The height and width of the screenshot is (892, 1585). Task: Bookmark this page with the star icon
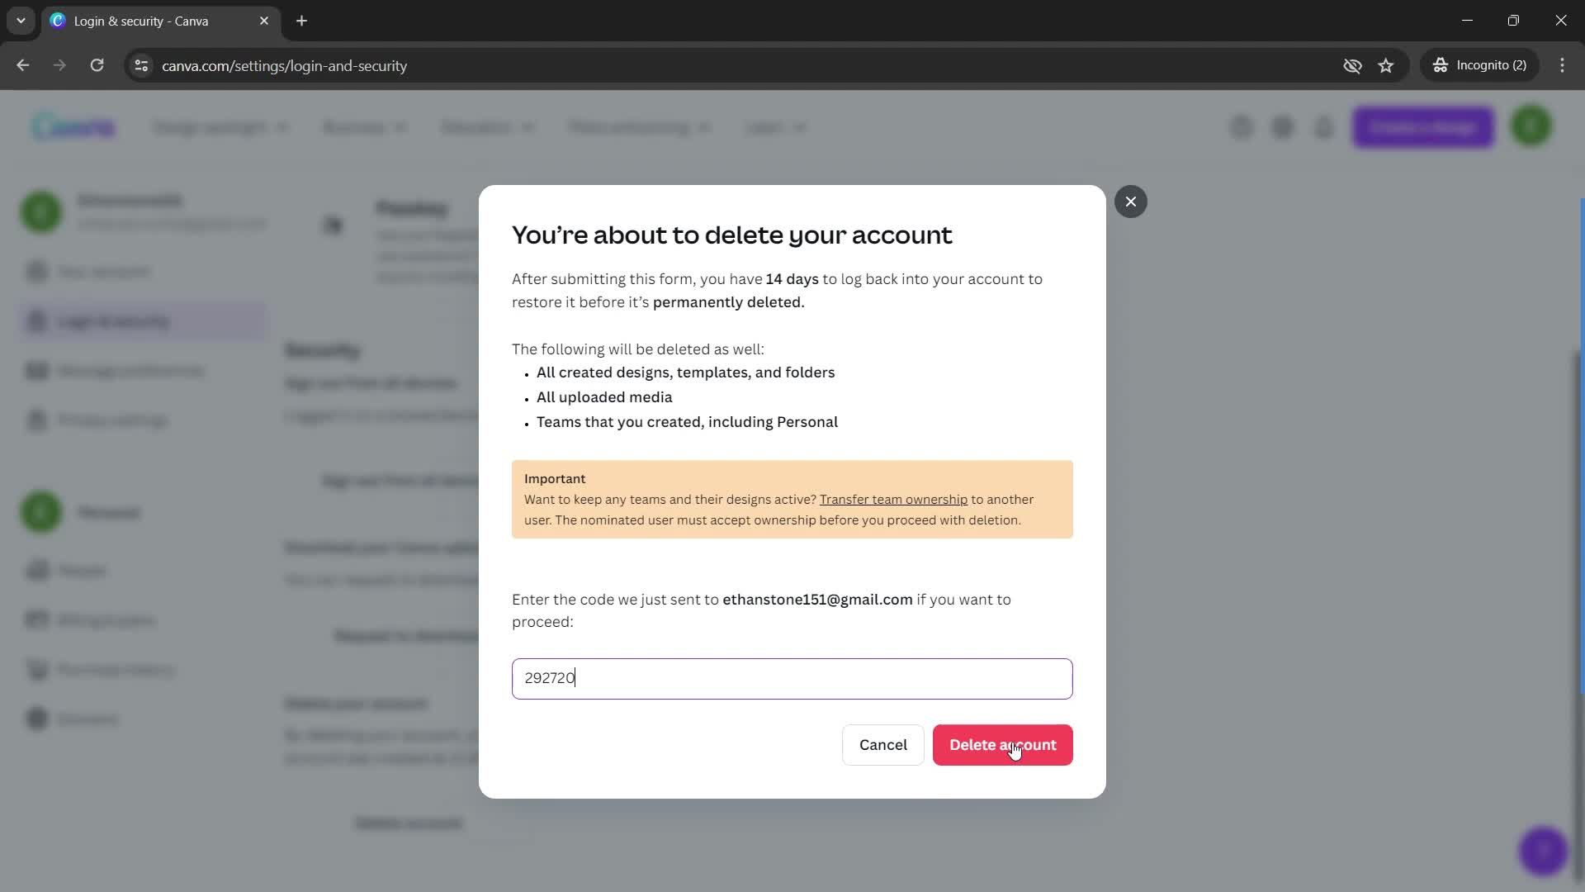pyautogui.click(x=1386, y=65)
